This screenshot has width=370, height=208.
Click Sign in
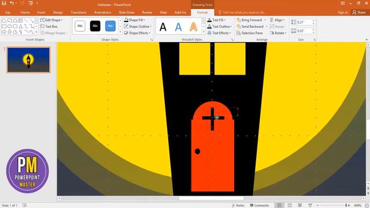tap(342, 12)
